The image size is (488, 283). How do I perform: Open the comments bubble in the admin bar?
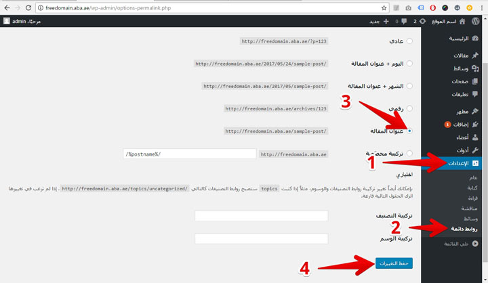coord(404,22)
